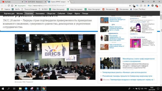
Task: Open the IQ extension icon
Action: 137,6
